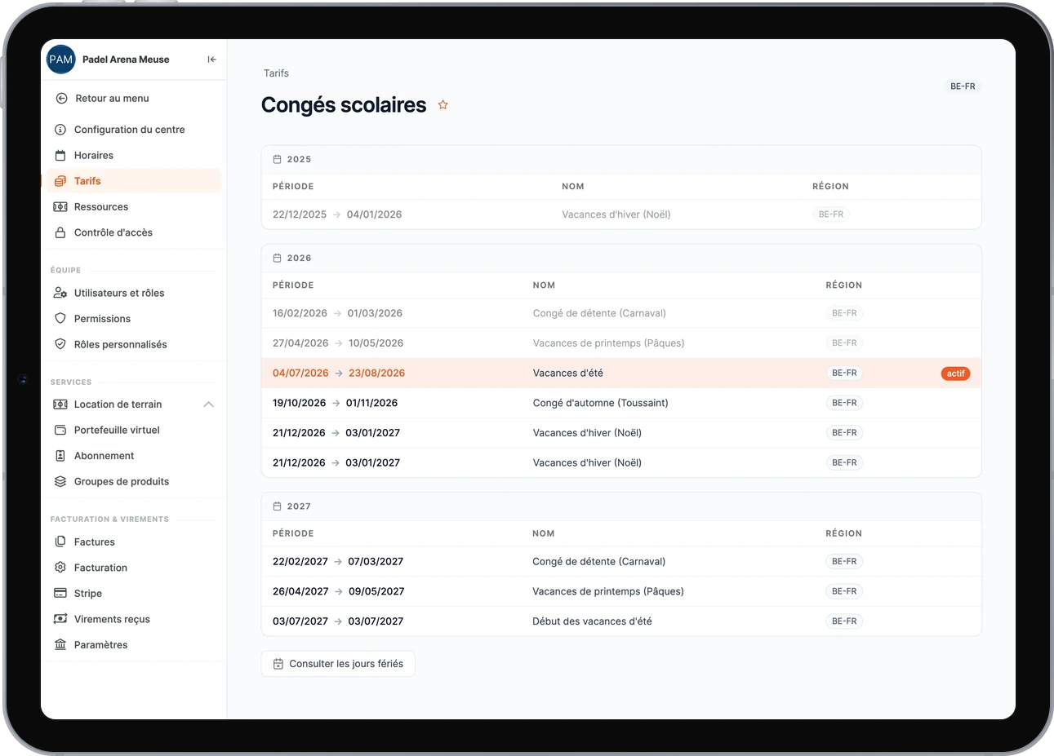The image size is (1054, 756).
Task: Collapse the Location de terrain section chevron
Action: [x=209, y=405]
